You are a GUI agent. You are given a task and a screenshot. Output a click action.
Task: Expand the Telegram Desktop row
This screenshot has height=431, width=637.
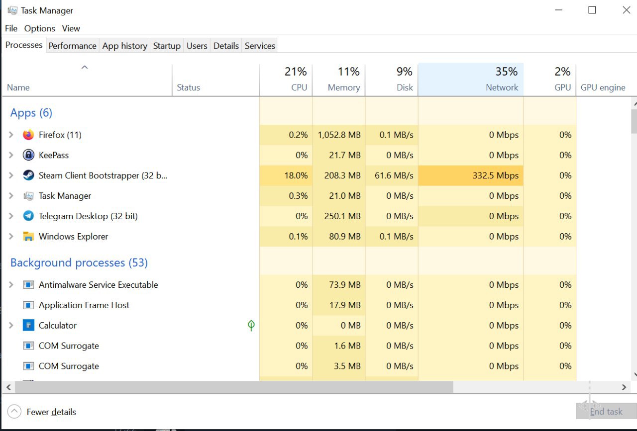point(11,216)
